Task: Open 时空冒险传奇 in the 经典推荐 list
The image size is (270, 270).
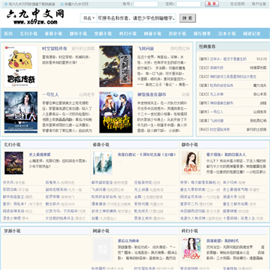Action: coord(220,130)
